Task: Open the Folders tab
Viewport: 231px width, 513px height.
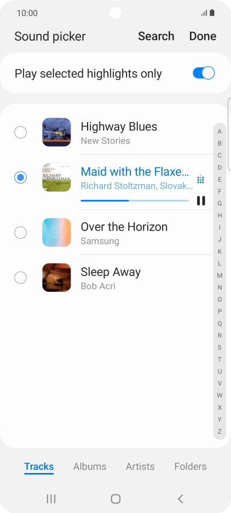Action: (x=190, y=466)
